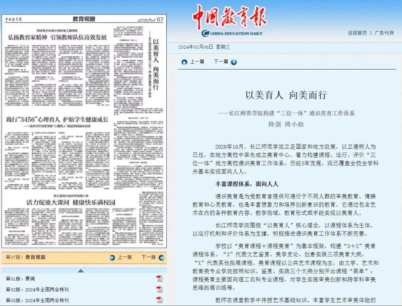The height and width of the screenshot is (306, 402).
Task: Click the globe icon before 上一版
Action: [x=111, y=257]
